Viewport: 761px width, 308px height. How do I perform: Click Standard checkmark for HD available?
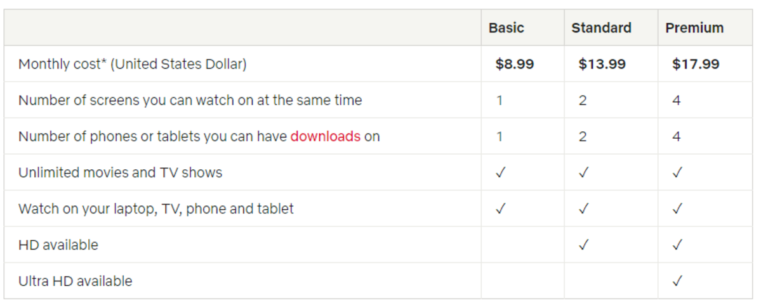[583, 245]
